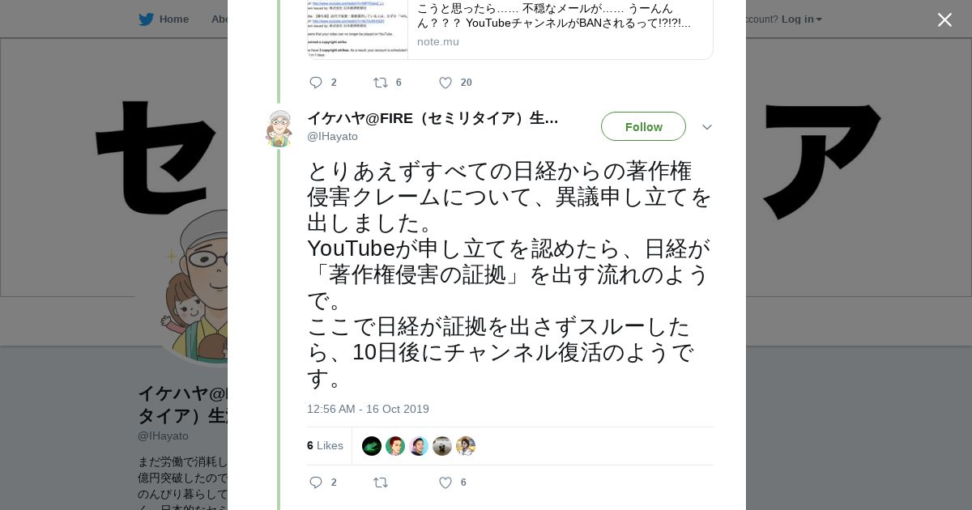Open the tweet options chevron beside Follow
This screenshot has height=510, width=972.
point(706,127)
